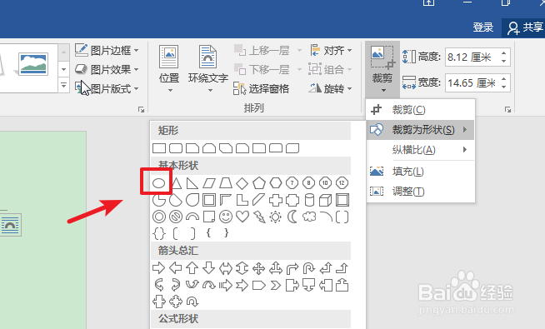
Task: Choose the heptagon shape labeled 7
Action: click(292, 182)
